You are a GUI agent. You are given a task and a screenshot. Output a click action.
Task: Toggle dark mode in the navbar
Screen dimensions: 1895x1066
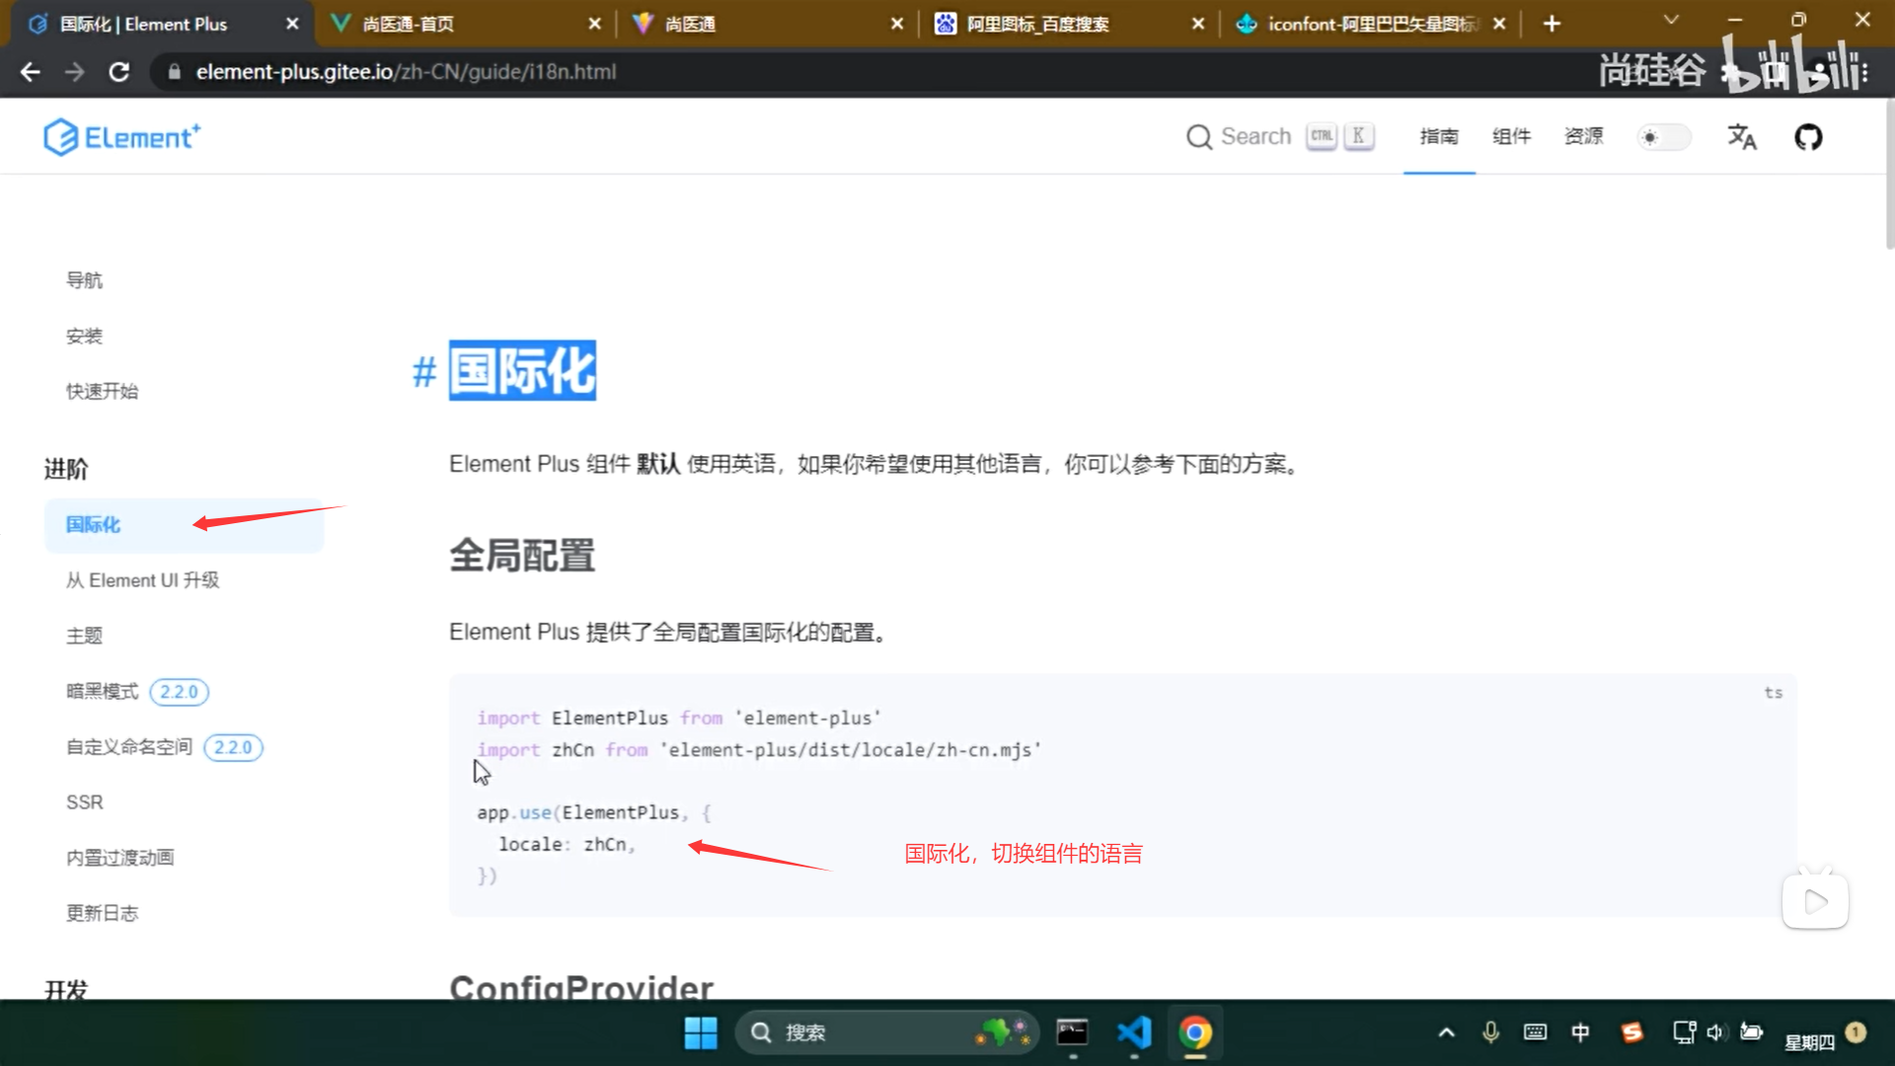pos(1664,137)
